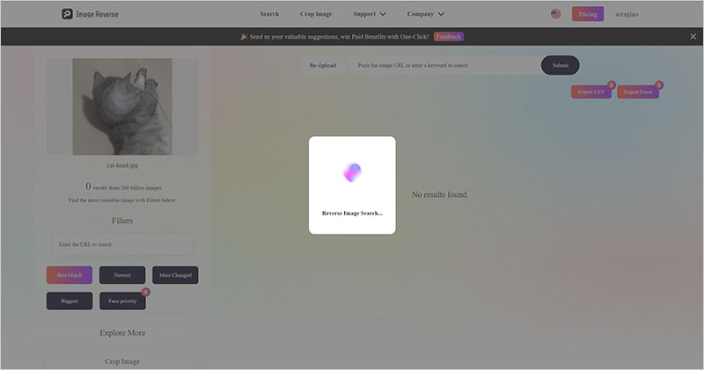
Task: Open the uploaded cat-head thumbnail
Action: pyautogui.click(x=122, y=106)
